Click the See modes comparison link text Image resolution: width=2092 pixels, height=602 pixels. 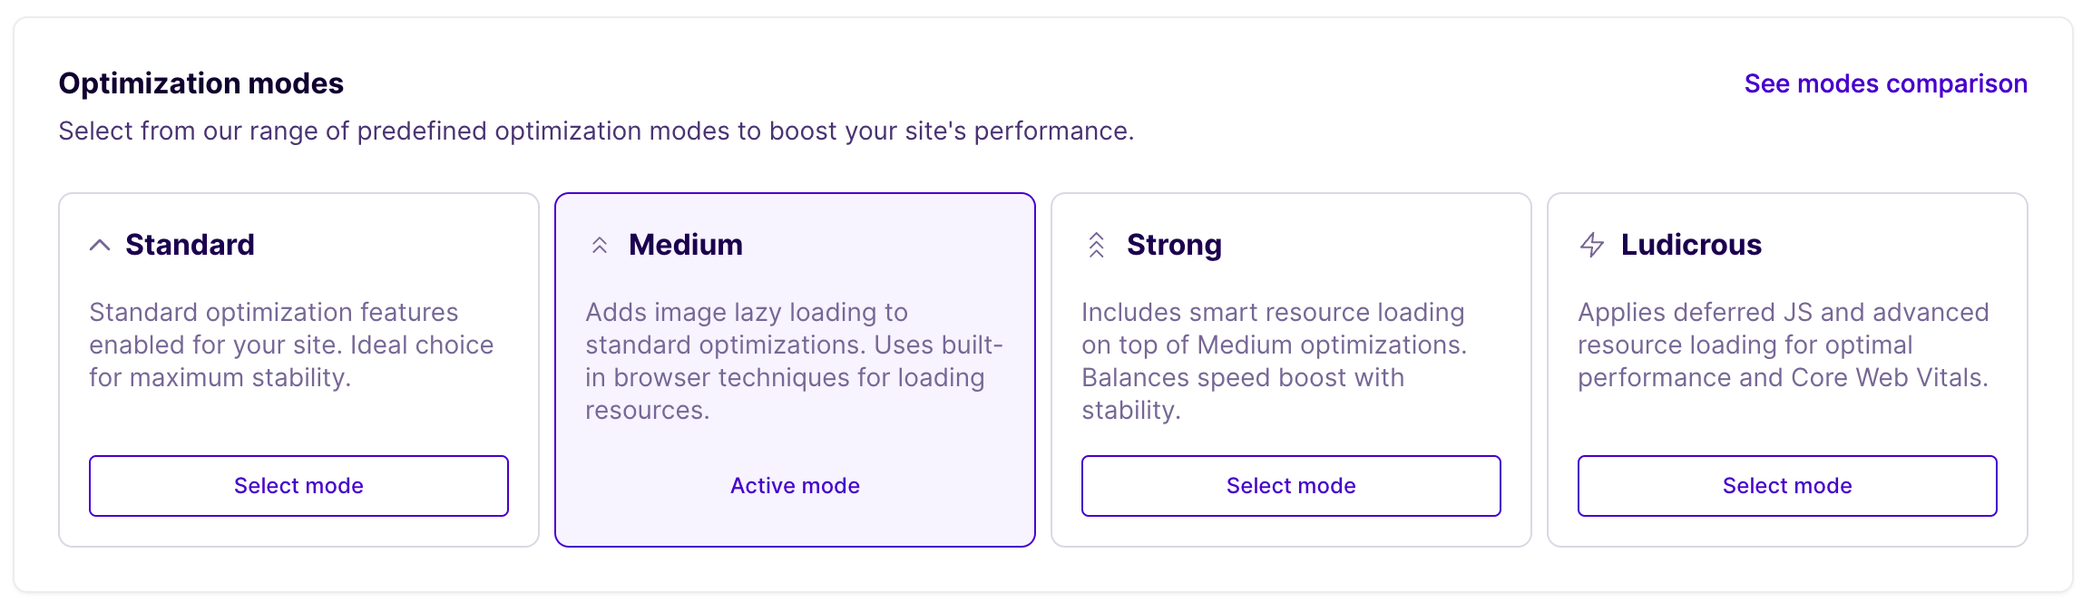click(x=1885, y=83)
